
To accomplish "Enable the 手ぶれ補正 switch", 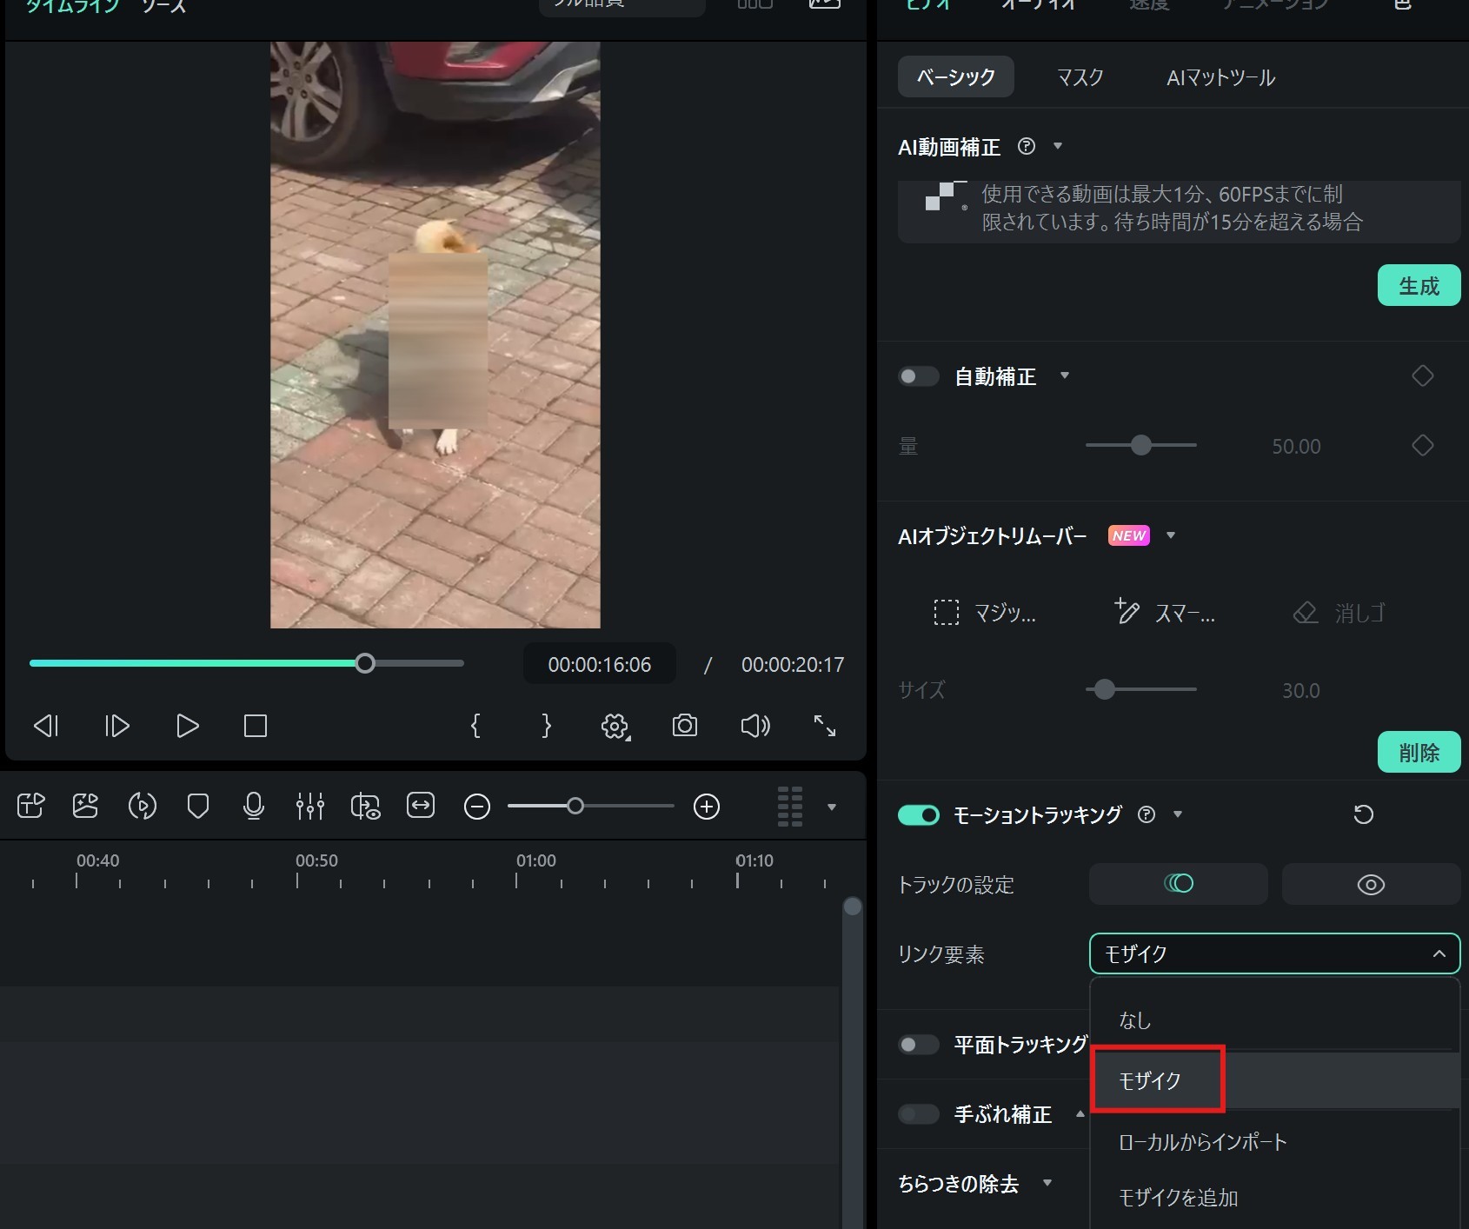I will [919, 1113].
